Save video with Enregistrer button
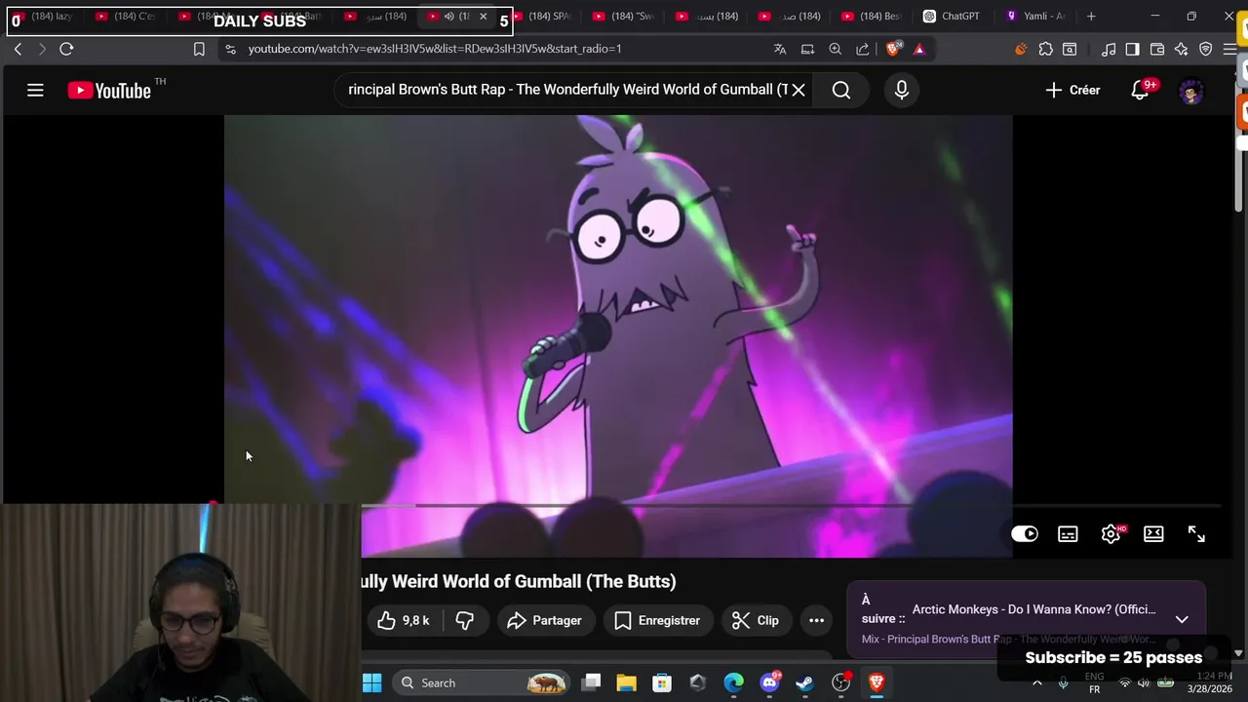This screenshot has height=702, width=1248. [657, 620]
